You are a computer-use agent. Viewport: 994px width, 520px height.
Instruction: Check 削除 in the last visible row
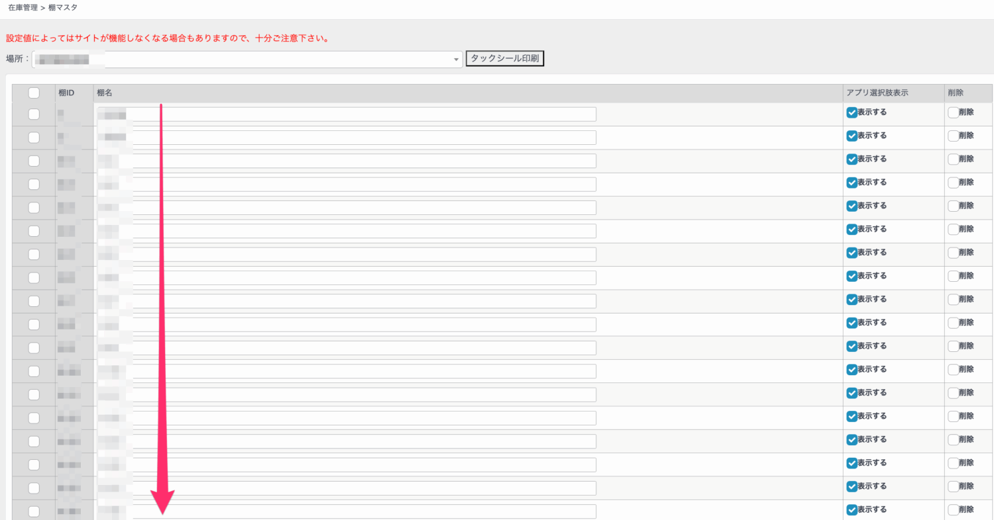coord(953,509)
